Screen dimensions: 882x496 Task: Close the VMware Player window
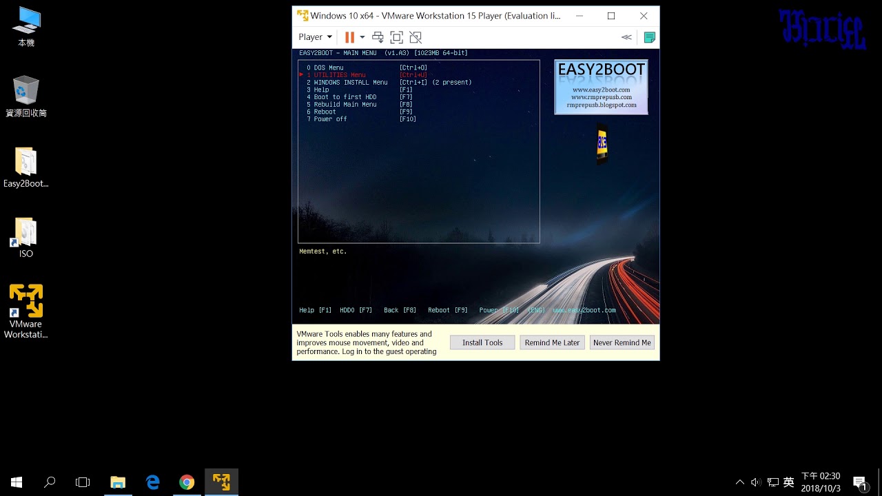click(x=644, y=16)
